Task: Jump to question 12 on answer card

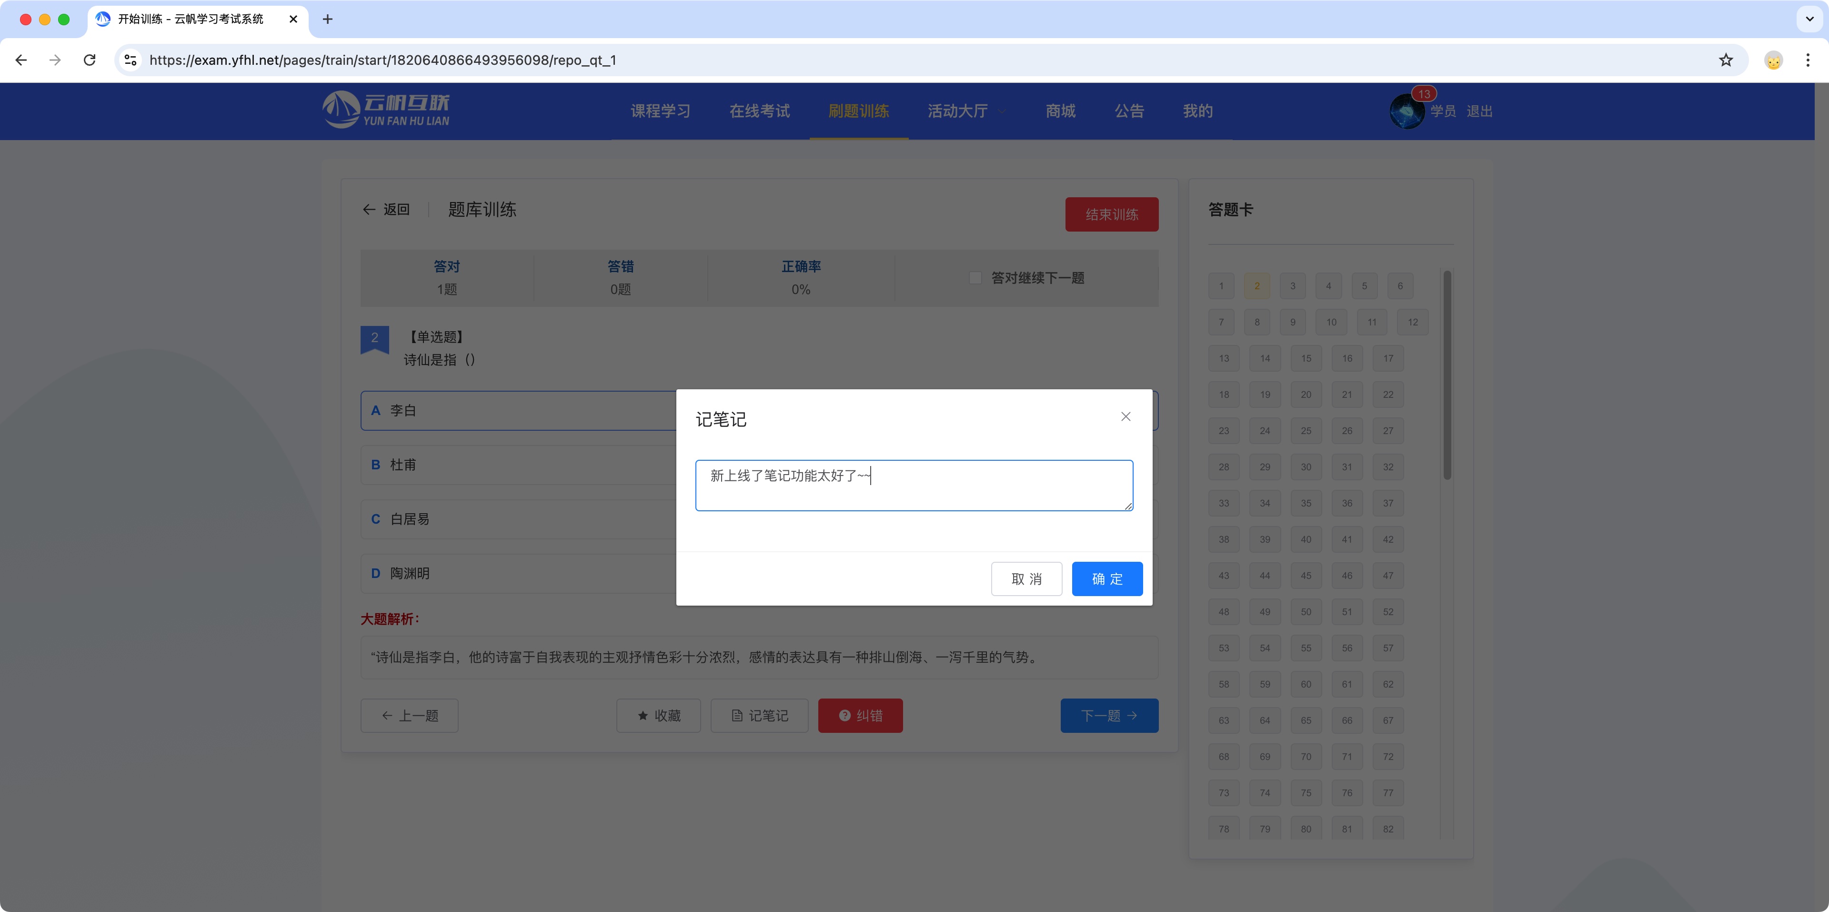Action: [x=1412, y=322]
